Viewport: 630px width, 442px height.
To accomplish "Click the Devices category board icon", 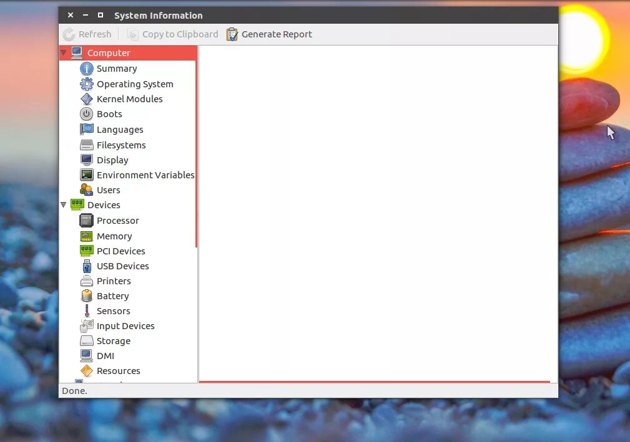I will (x=77, y=204).
